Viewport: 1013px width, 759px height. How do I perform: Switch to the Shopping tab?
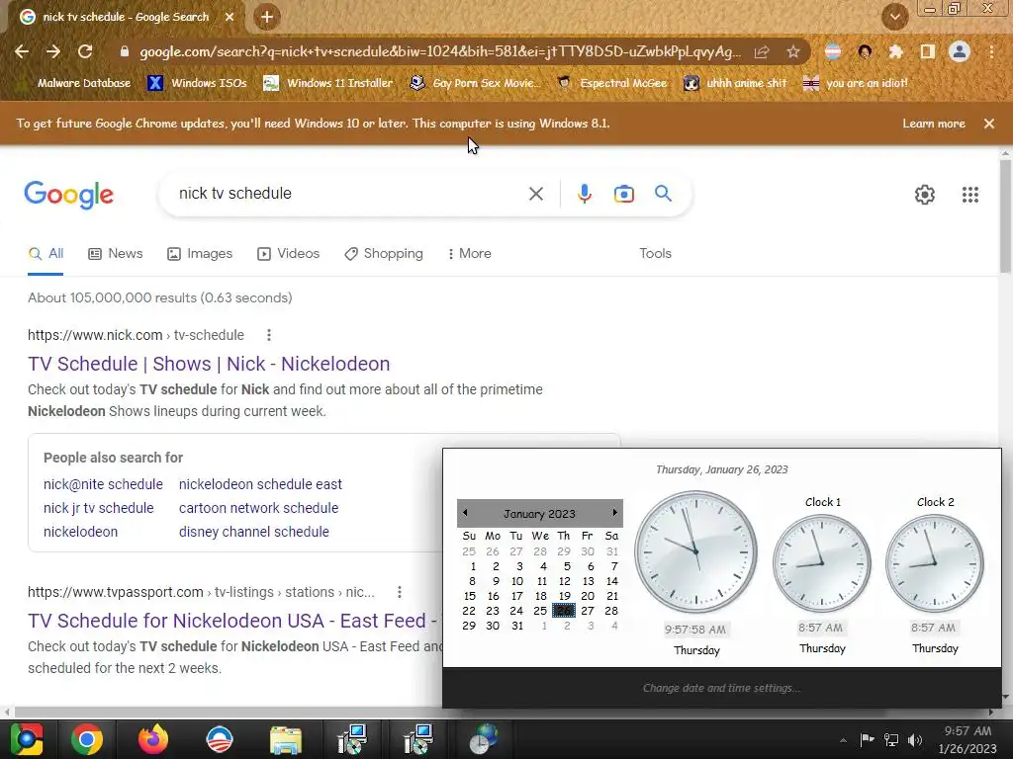tap(384, 254)
